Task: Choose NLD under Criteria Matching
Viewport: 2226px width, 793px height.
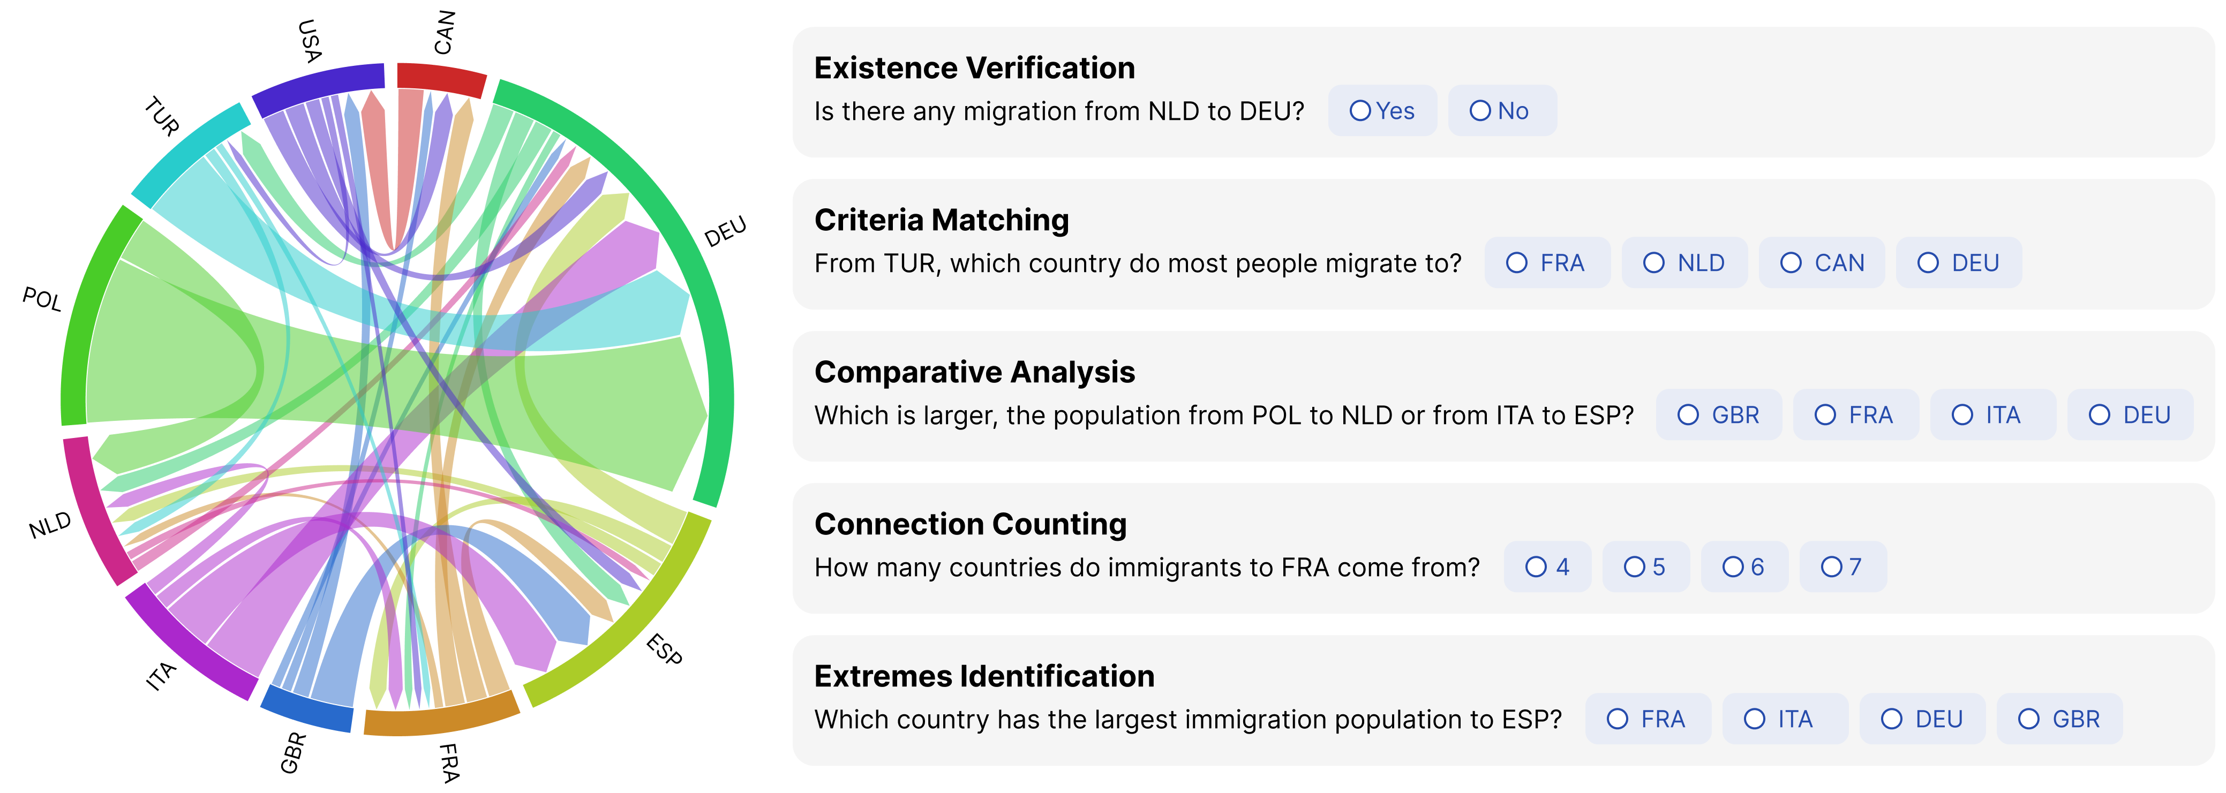Action: (1683, 262)
